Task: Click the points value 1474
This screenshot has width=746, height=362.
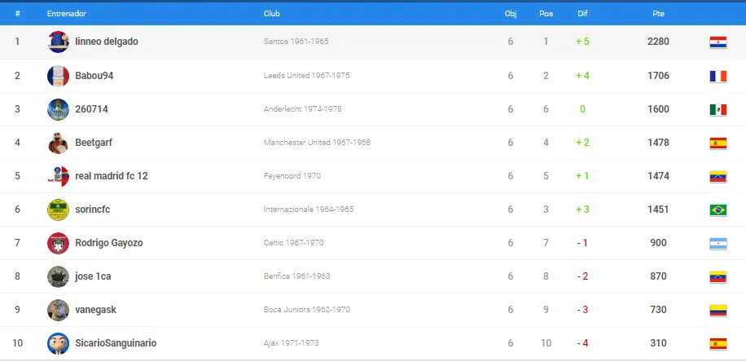Action: point(659,176)
